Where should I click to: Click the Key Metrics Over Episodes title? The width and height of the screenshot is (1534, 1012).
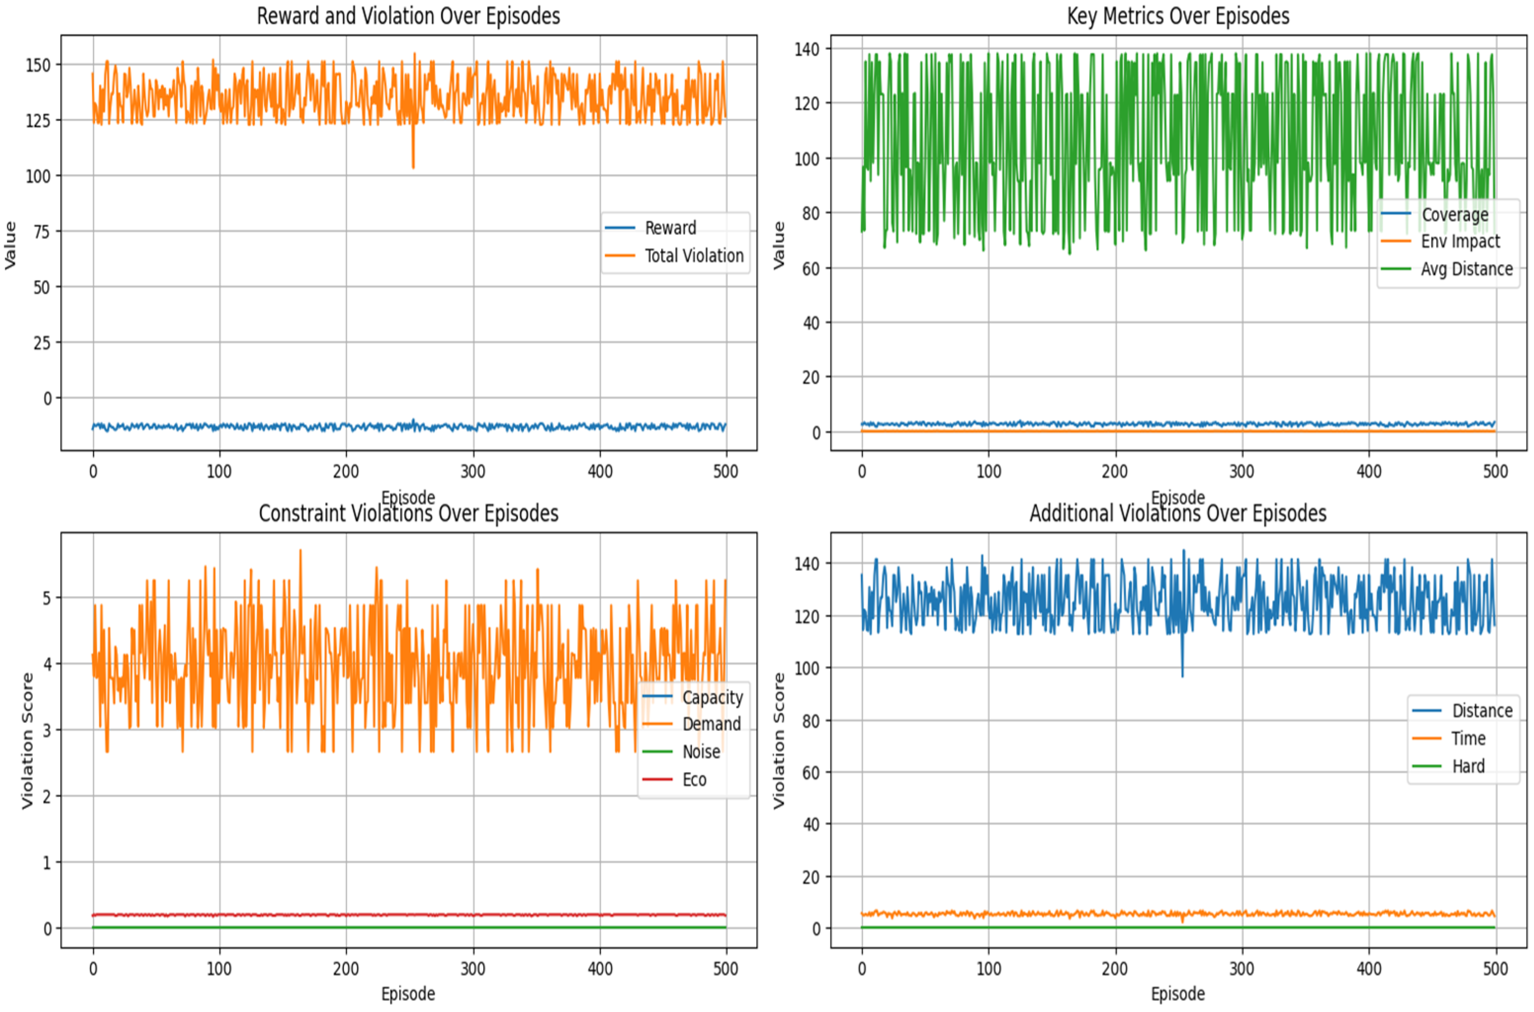tap(1178, 15)
